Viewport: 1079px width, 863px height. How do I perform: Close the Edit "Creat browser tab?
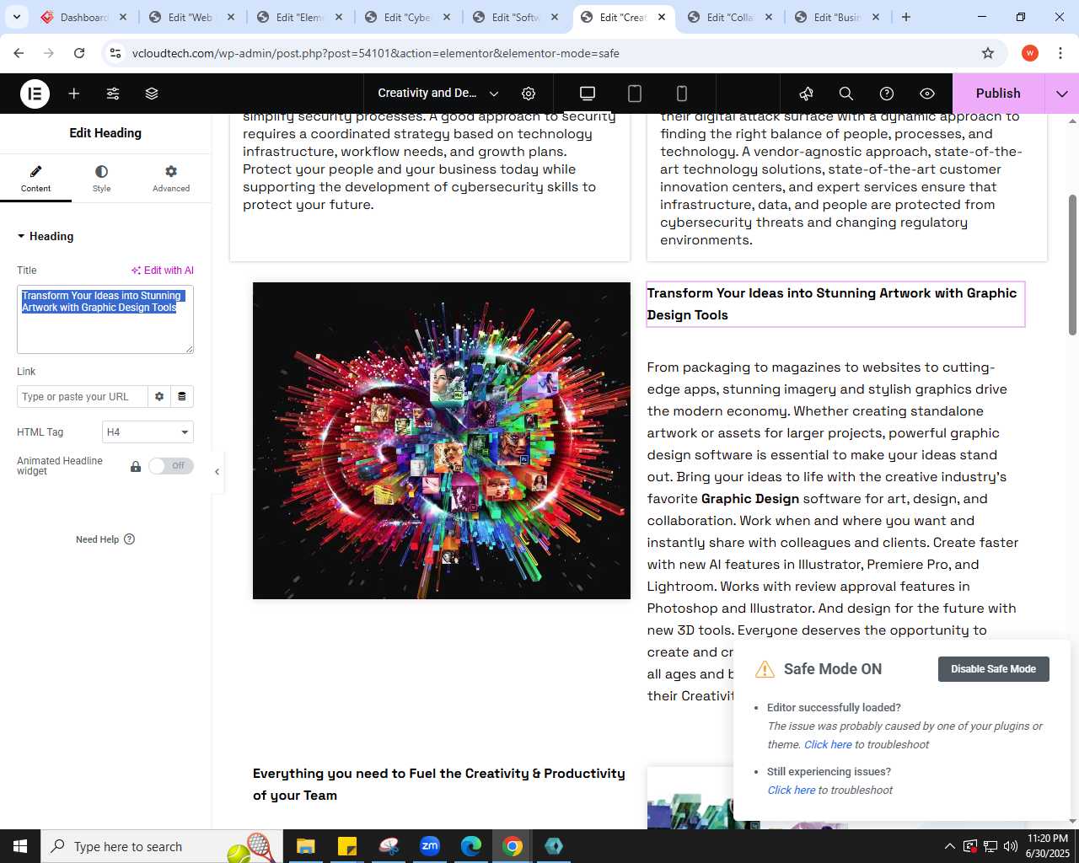click(x=662, y=17)
